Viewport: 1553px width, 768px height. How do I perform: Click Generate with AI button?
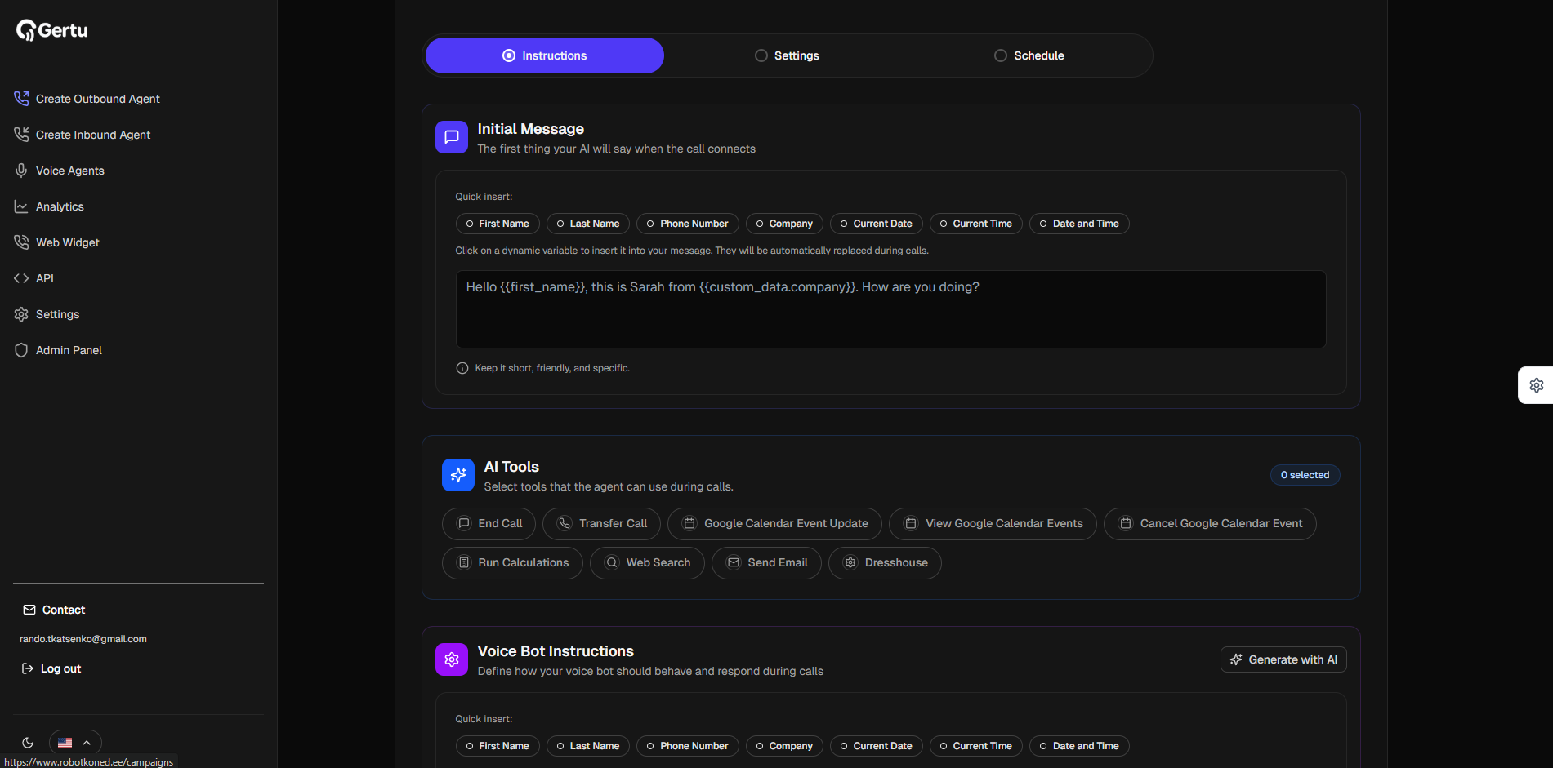tap(1283, 659)
